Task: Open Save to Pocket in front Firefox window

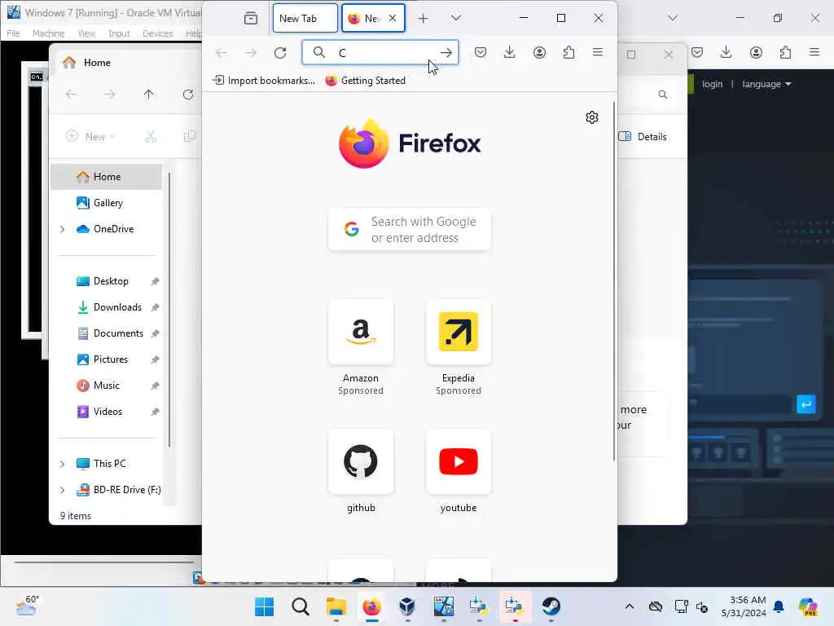Action: coord(481,52)
